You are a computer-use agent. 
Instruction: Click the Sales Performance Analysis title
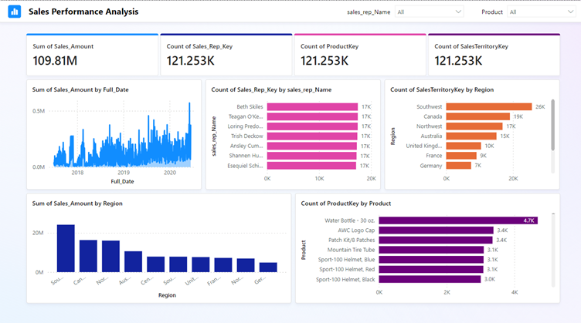(x=83, y=12)
